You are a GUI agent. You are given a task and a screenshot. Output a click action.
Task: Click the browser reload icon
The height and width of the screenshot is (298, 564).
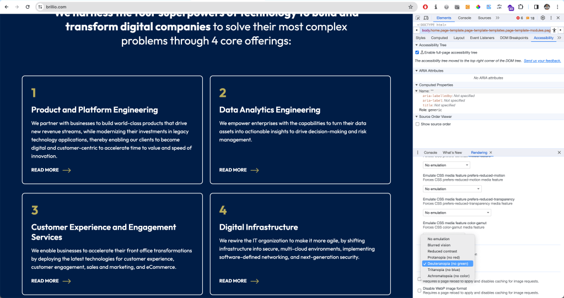click(28, 7)
